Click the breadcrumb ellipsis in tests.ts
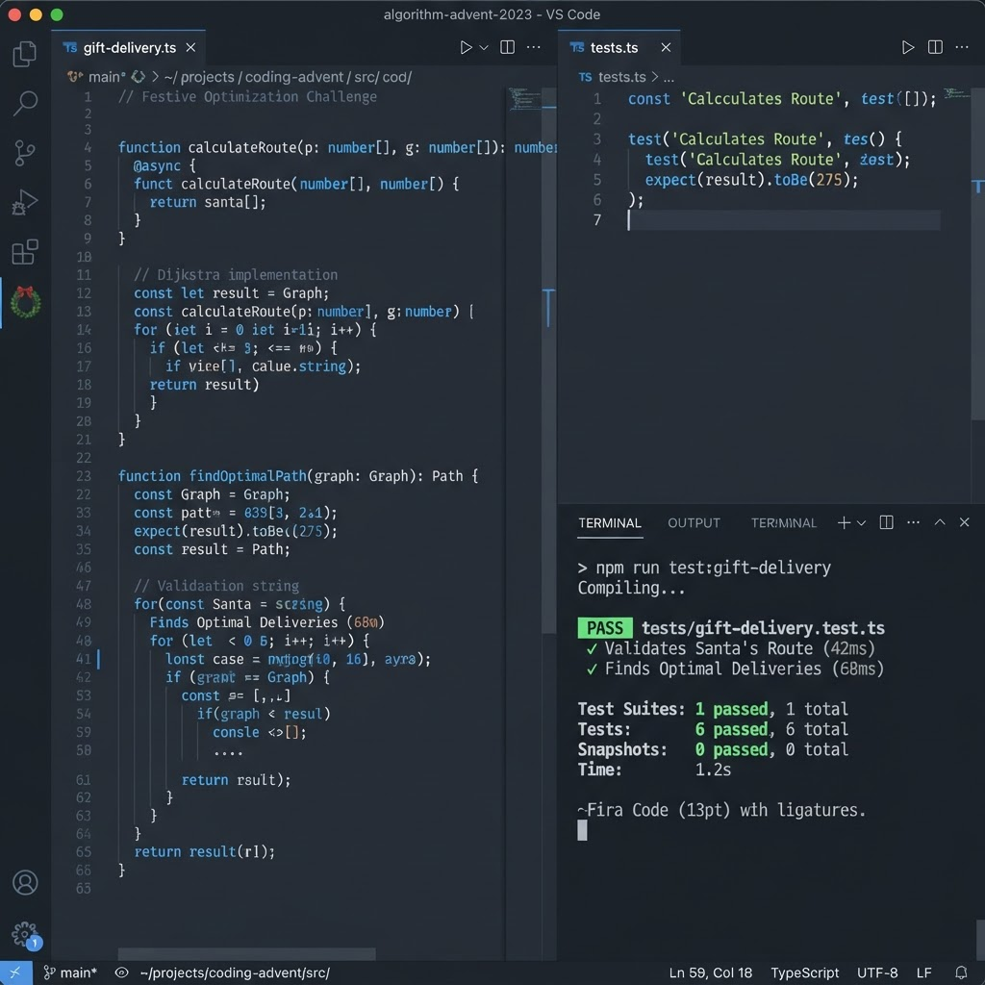The height and width of the screenshot is (985, 985). coord(669,78)
